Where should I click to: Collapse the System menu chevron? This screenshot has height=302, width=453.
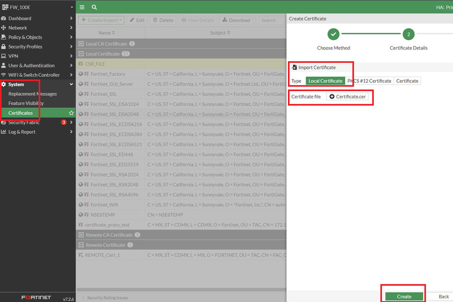pyautogui.click(x=71, y=84)
